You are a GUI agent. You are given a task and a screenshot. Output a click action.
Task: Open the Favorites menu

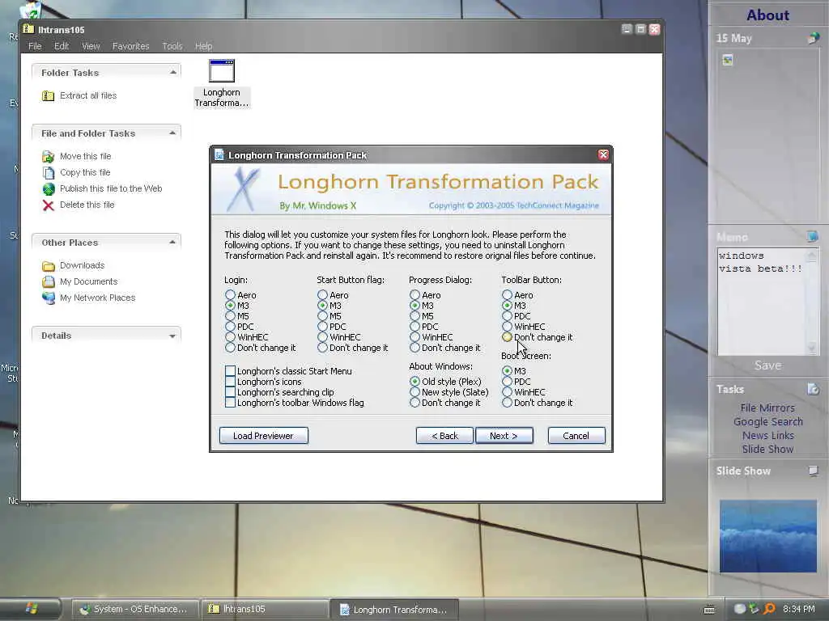click(x=130, y=46)
